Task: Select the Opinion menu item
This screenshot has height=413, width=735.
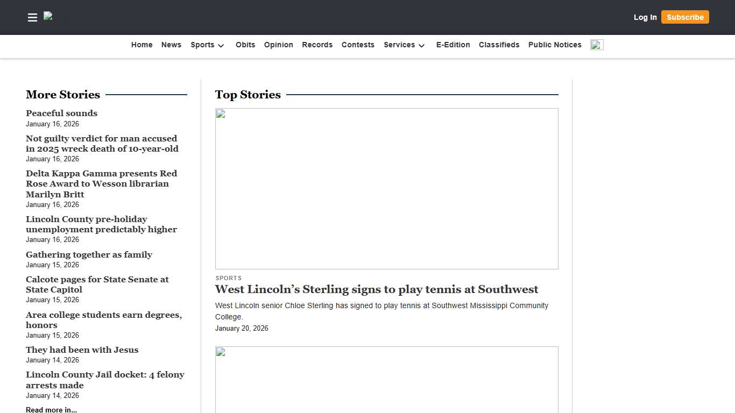Action: (x=278, y=45)
